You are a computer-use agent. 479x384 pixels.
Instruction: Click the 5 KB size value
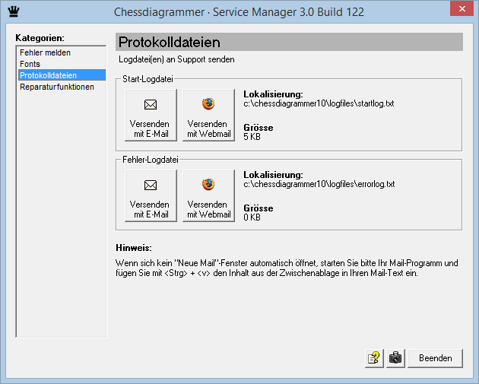coord(252,137)
